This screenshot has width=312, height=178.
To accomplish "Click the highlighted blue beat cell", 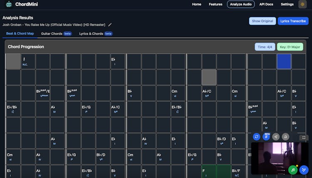I will (x=284, y=61).
